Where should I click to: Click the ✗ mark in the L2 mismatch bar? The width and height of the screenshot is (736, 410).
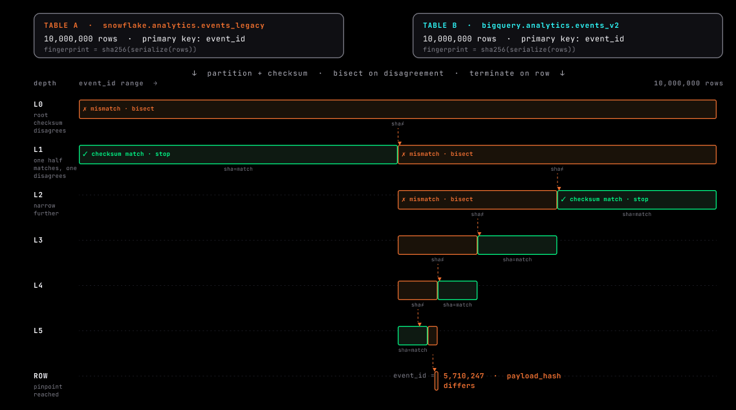coord(404,199)
